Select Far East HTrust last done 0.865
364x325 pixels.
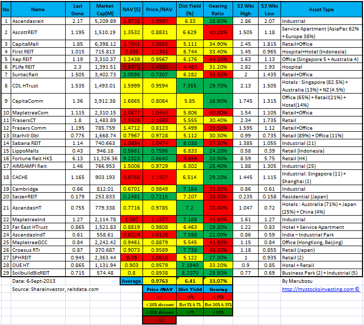77,227
